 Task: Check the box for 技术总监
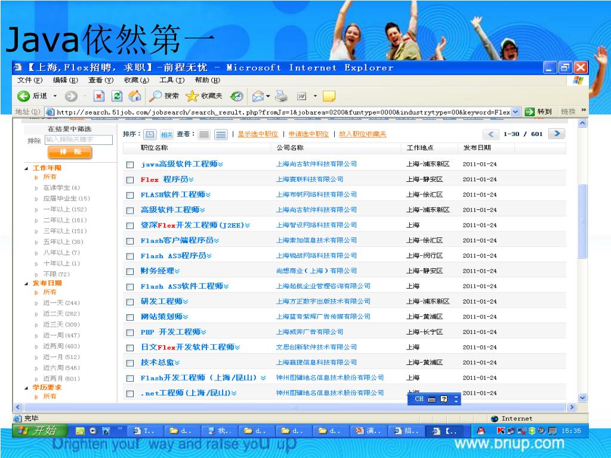pos(130,363)
